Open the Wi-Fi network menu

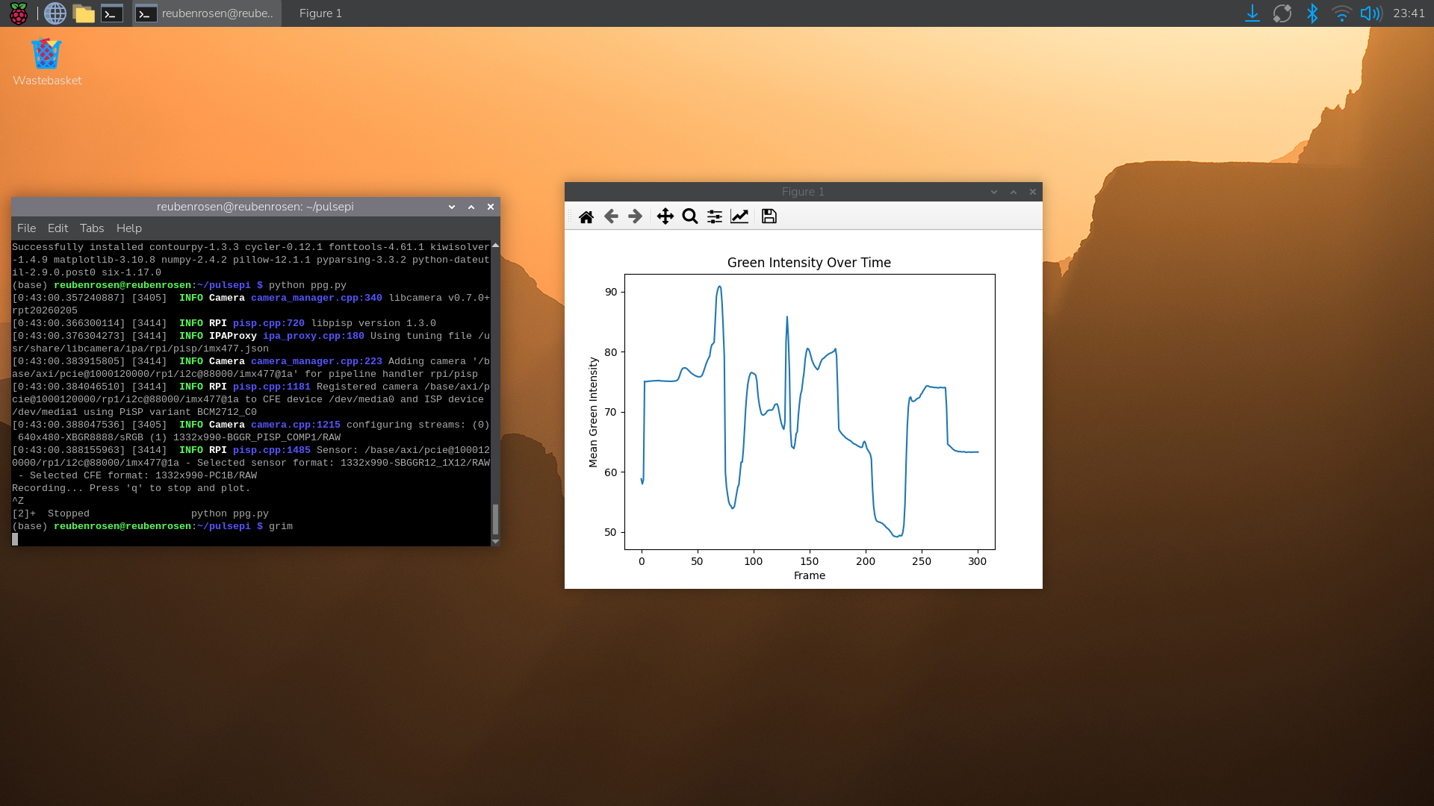[x=1341, y=13]
